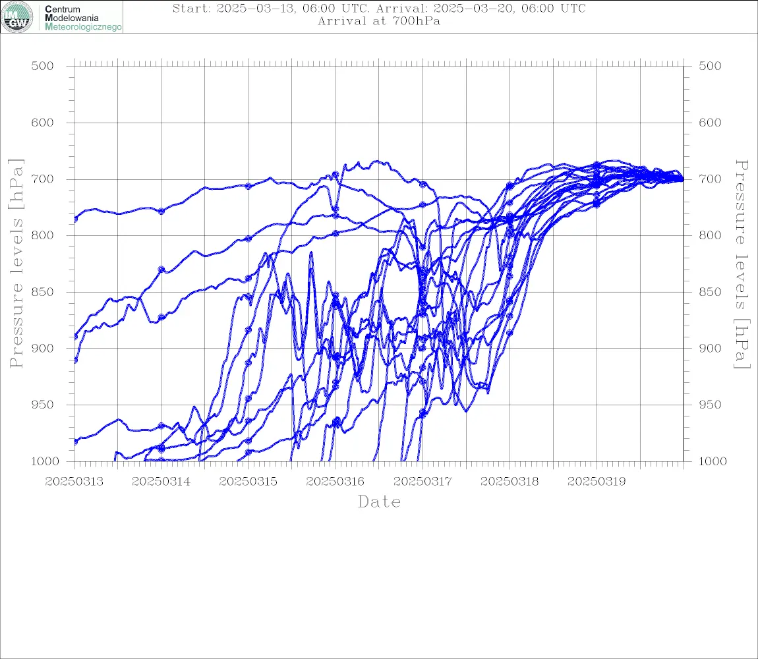
Task: Select date label 20250314
Action: pos(161,482)
